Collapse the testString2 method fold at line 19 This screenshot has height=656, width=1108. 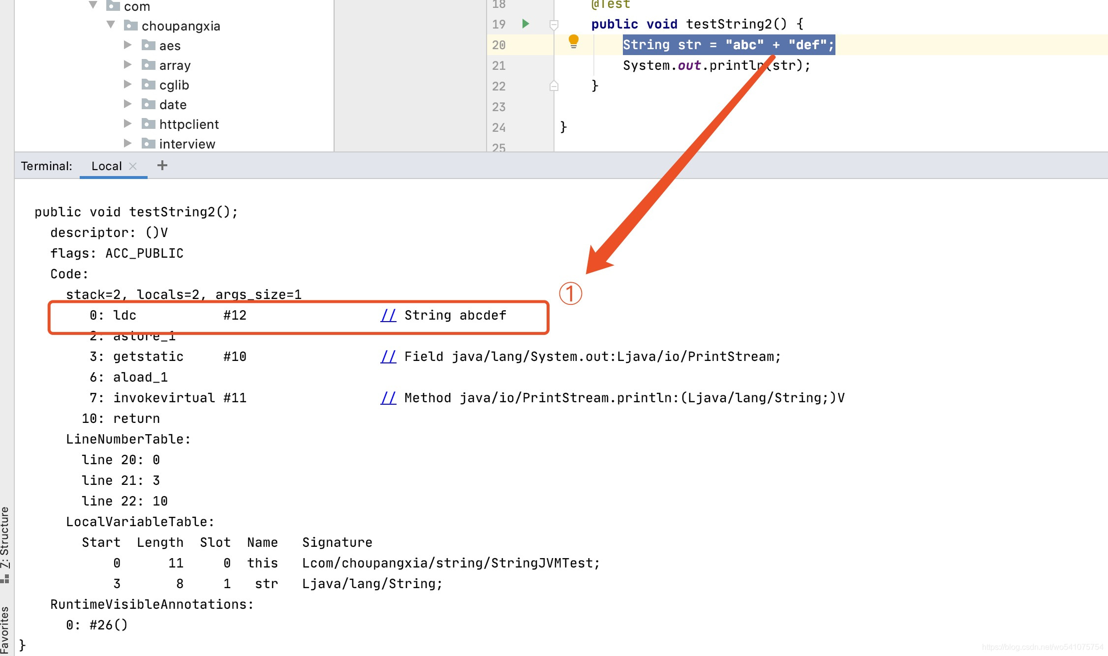tap(554, 24)
